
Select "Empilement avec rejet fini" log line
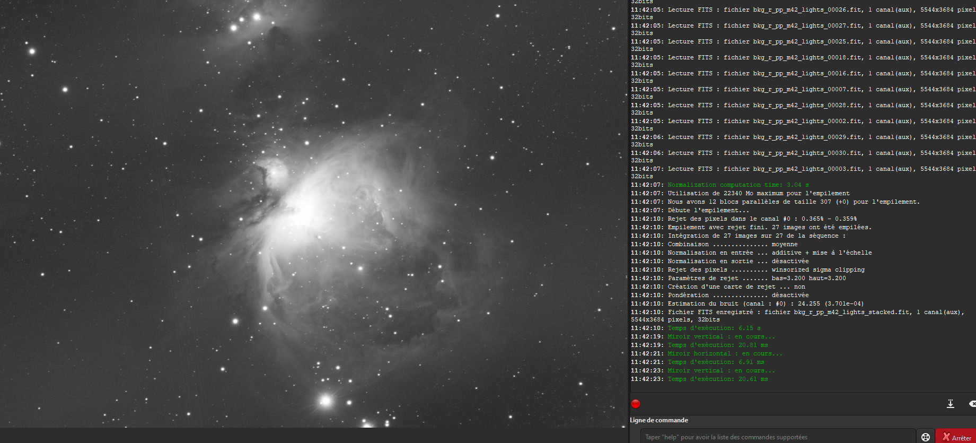(x=751, y=227)
